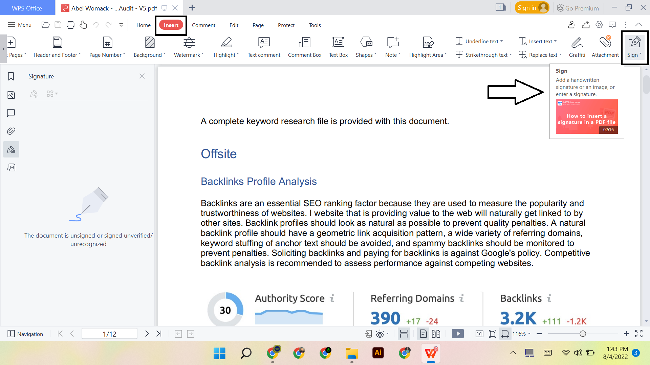Viewport: 650px width, 365px height.
Task: Open the Menu in the top left
Action: 19,24
